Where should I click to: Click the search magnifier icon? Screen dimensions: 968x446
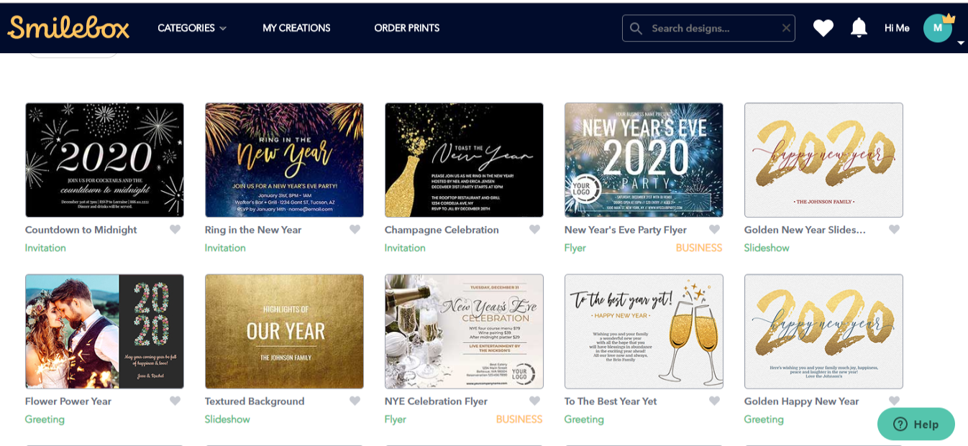click(x=636, y=28)
